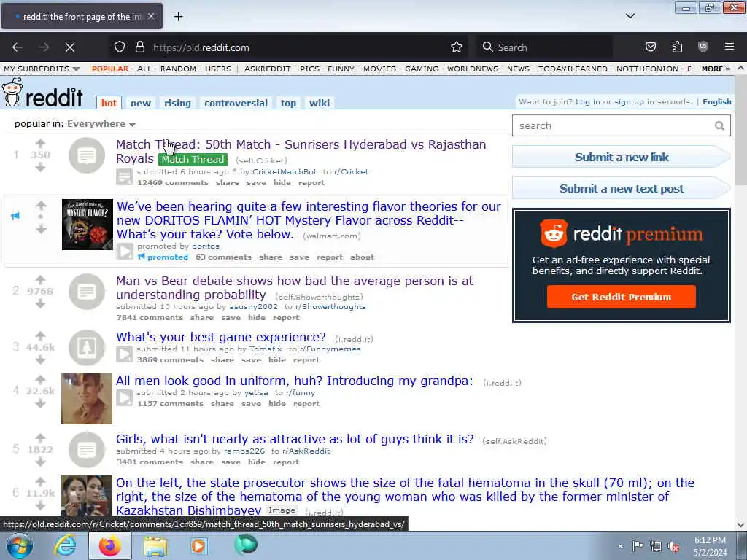The width and height of the screenshot is (747, 560).
Task: Launch Internet Explorer from the taskbar
Action: 65,546
